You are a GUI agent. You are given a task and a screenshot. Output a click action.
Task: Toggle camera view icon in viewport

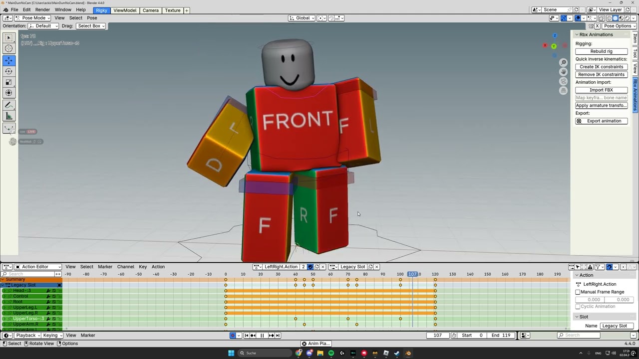pyautogui.click(x=564, y=81)
